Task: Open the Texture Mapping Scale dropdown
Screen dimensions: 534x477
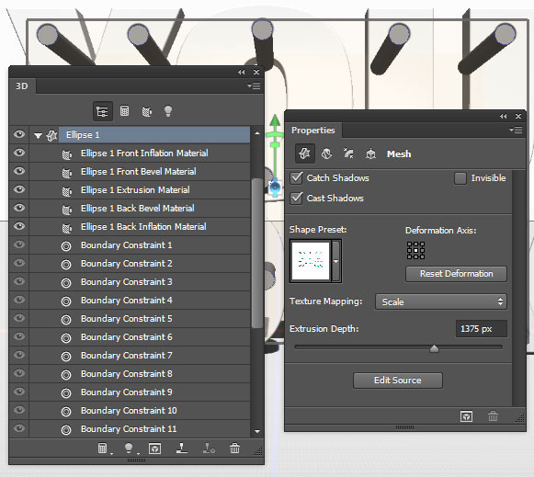Action: coord(441,301)
